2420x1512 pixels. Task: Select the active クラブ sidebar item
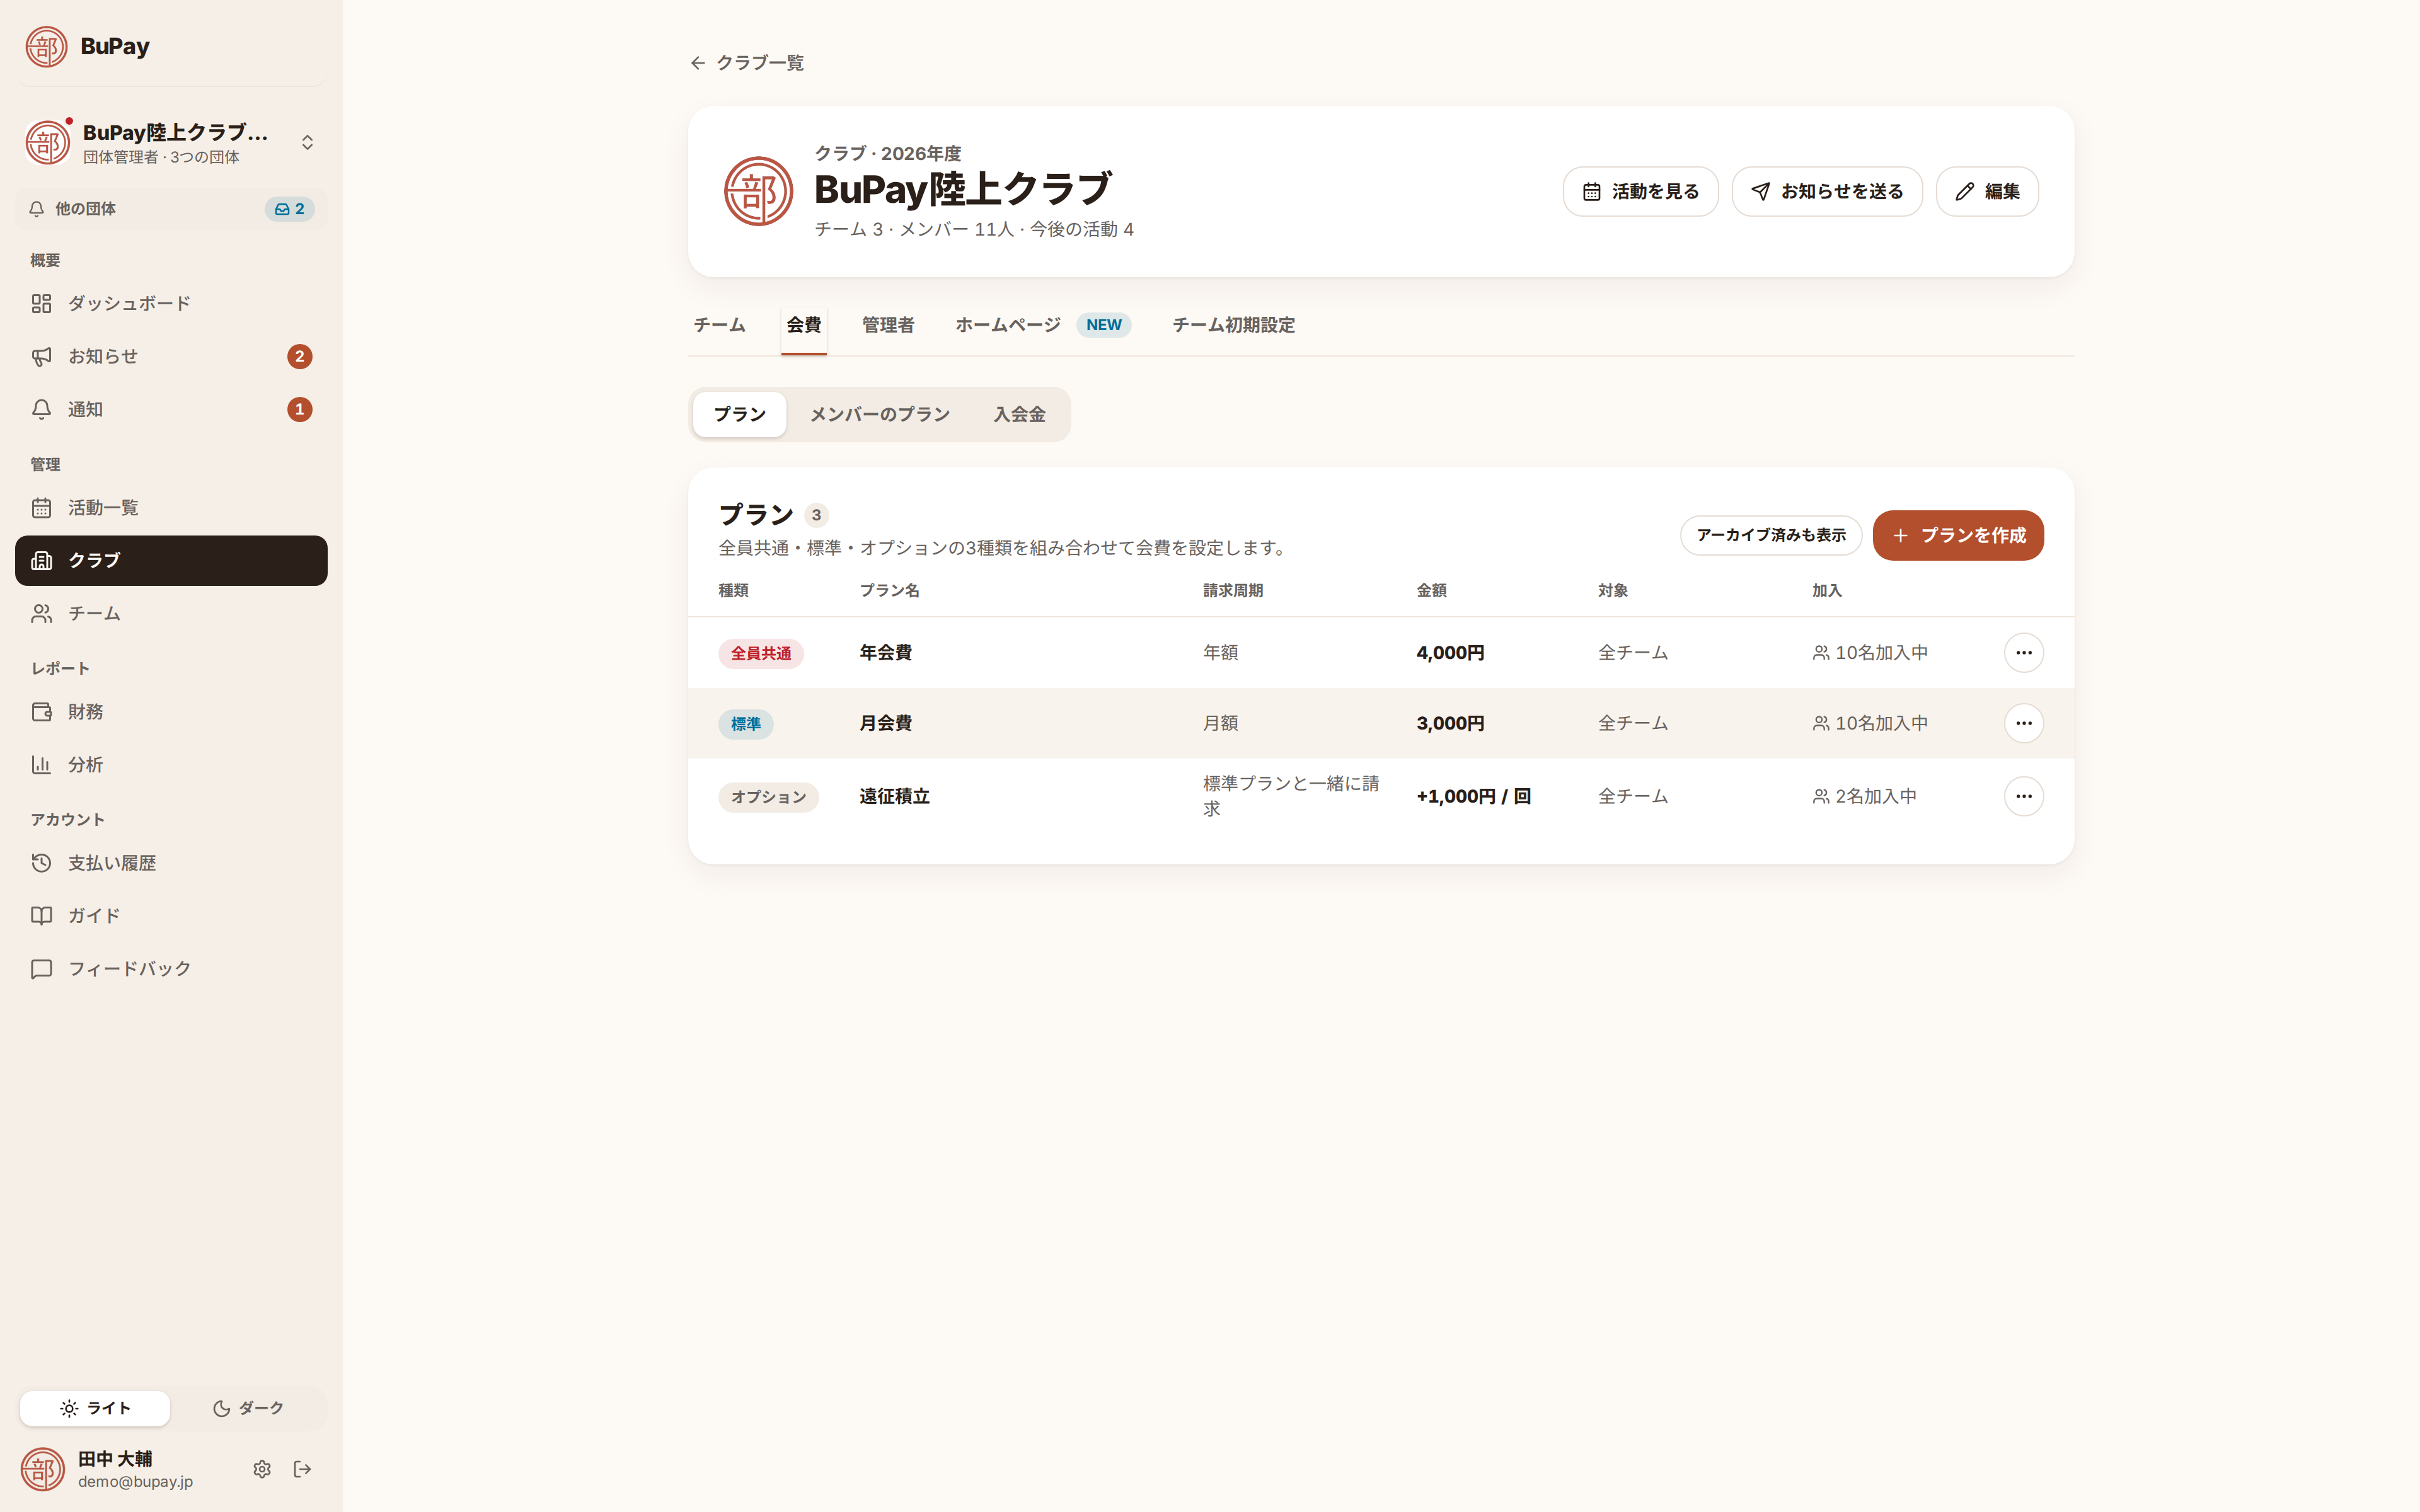pos(171,561)
